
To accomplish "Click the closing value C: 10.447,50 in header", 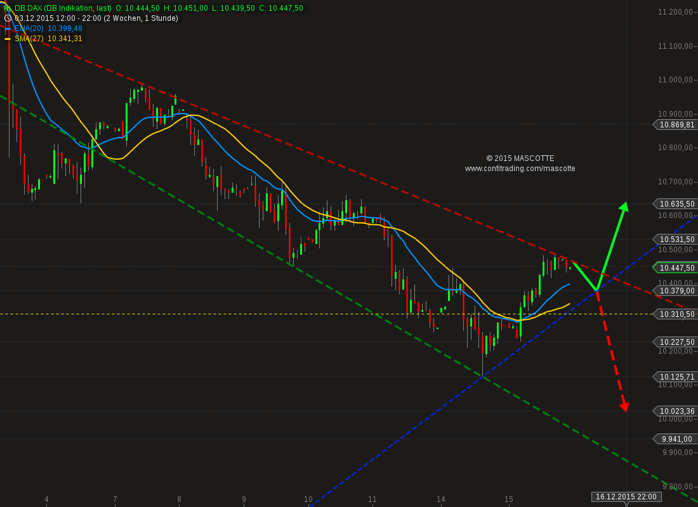I will coord(280,8).
